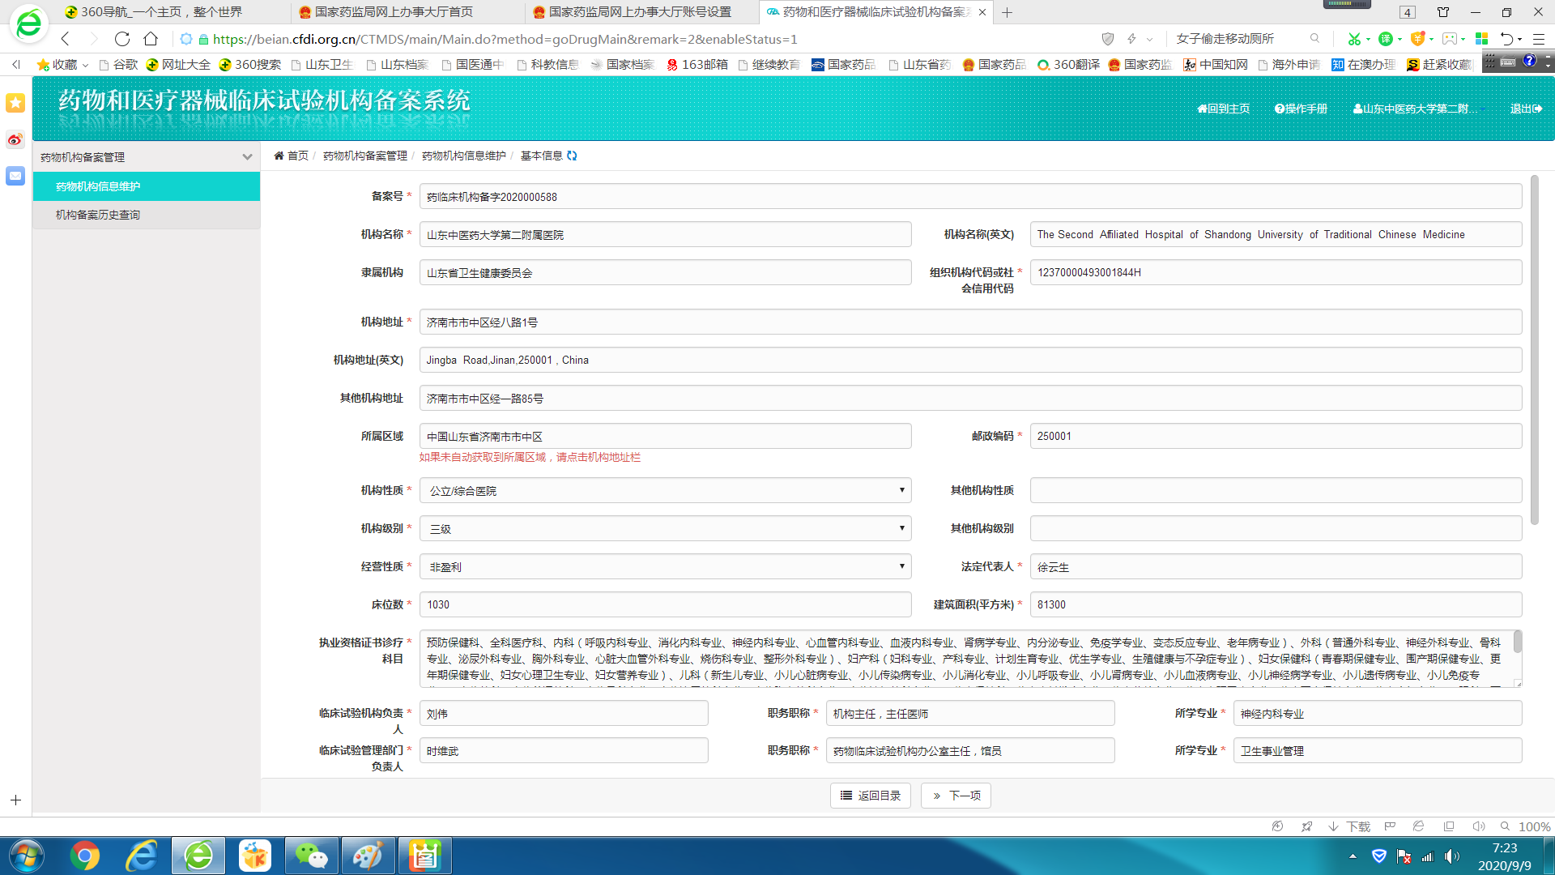
Task: Click 退出 to log out
Action: click(x=1526, y=109)
